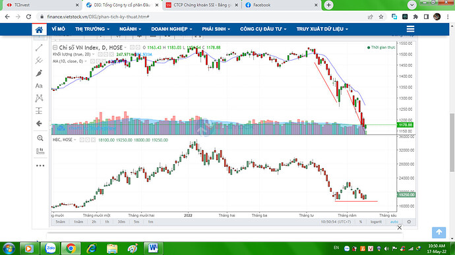Select the Aa text annotation tool
The image size is (455, 255).
click(x=39, y=86)
